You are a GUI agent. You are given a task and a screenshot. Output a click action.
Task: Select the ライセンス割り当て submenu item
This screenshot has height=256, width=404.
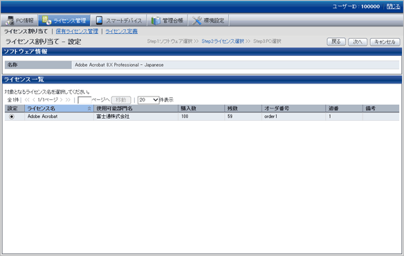coord(26,31)
